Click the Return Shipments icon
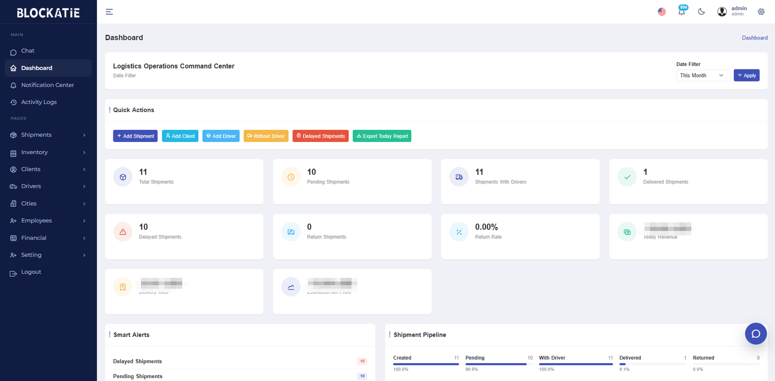 (291, 232)
